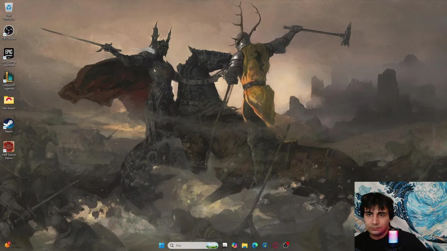Launch Copilot from the taskbar
447x251 pixels.
(234, 245)
